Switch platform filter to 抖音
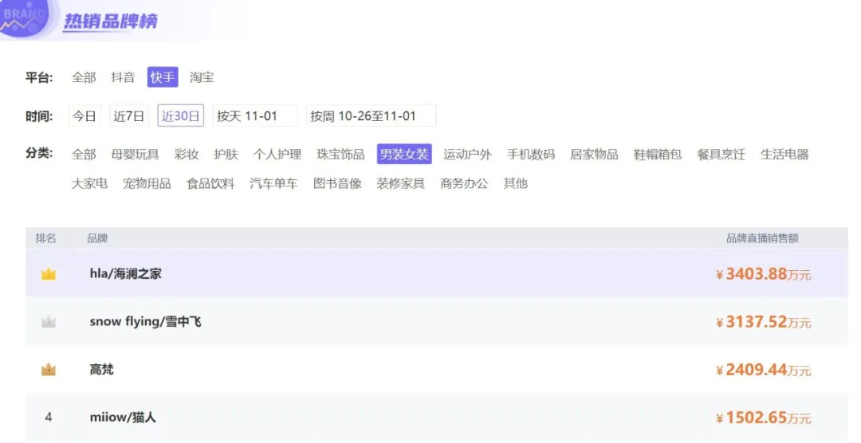This screenshot has width=861, height=443. pyautogui.click(x=123, y=77)
